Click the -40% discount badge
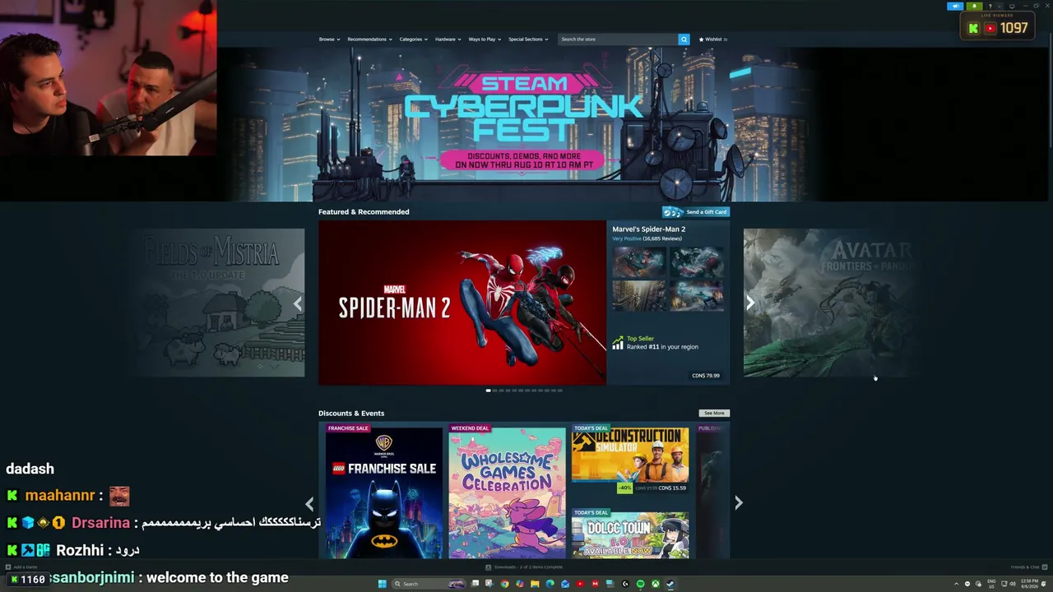The height and width of the screenshot is (592, 1053). [625, 488]
